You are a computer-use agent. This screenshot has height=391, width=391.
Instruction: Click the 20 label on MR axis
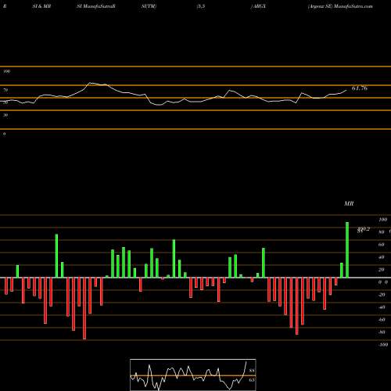pos(382,270)
